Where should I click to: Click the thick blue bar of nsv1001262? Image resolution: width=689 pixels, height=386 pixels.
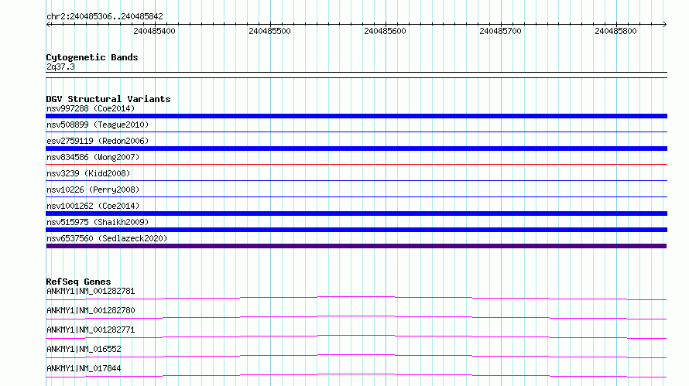[x=356, y=213]
